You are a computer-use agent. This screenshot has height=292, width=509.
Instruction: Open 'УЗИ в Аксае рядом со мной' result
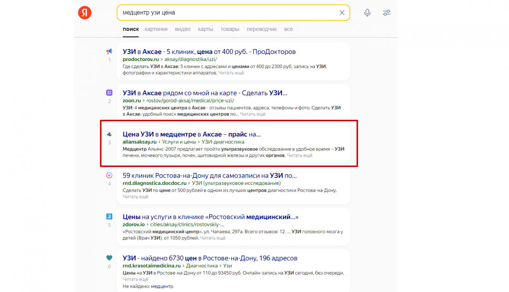tap(205, 93)
